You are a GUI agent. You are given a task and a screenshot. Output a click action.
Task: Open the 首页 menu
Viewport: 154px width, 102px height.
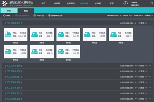click(43, 3)
